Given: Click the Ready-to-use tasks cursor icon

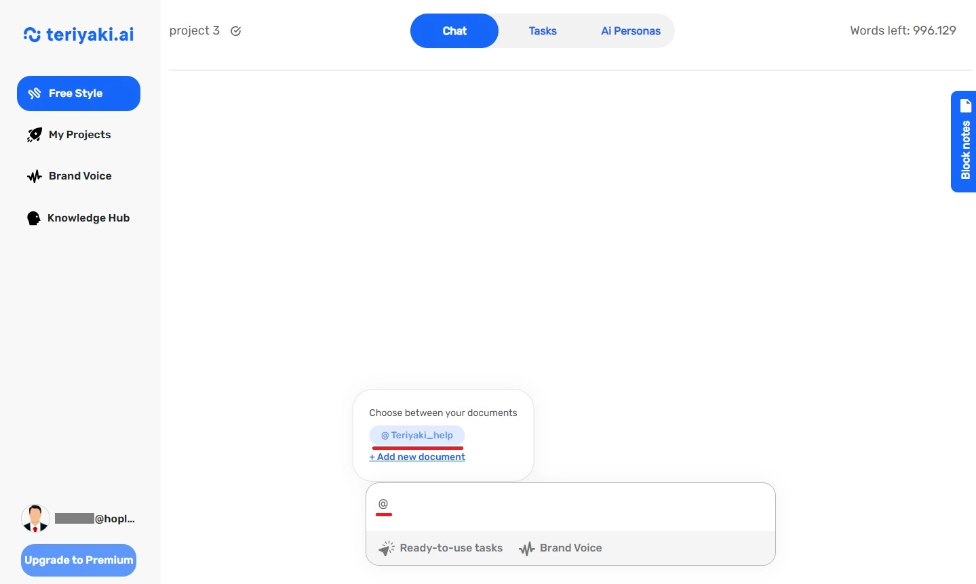Looking at the screenshot, I should pos(387,548).
